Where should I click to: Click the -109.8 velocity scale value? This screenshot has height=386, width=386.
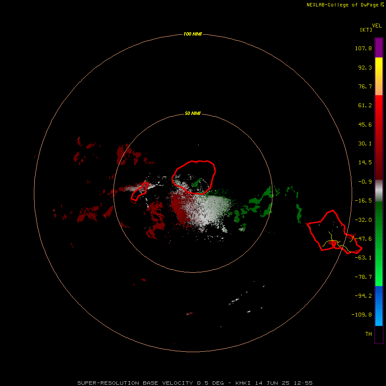[362, 315]
